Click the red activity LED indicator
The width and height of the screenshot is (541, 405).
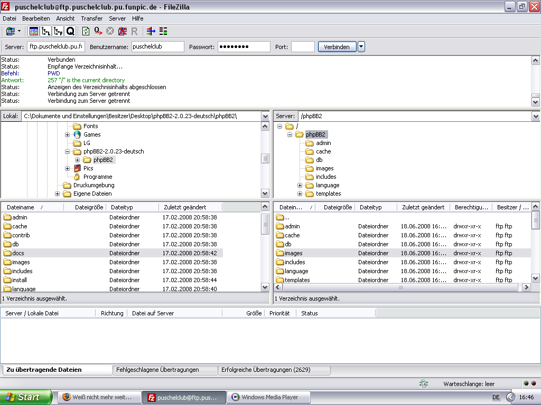(x=534, y=383)
